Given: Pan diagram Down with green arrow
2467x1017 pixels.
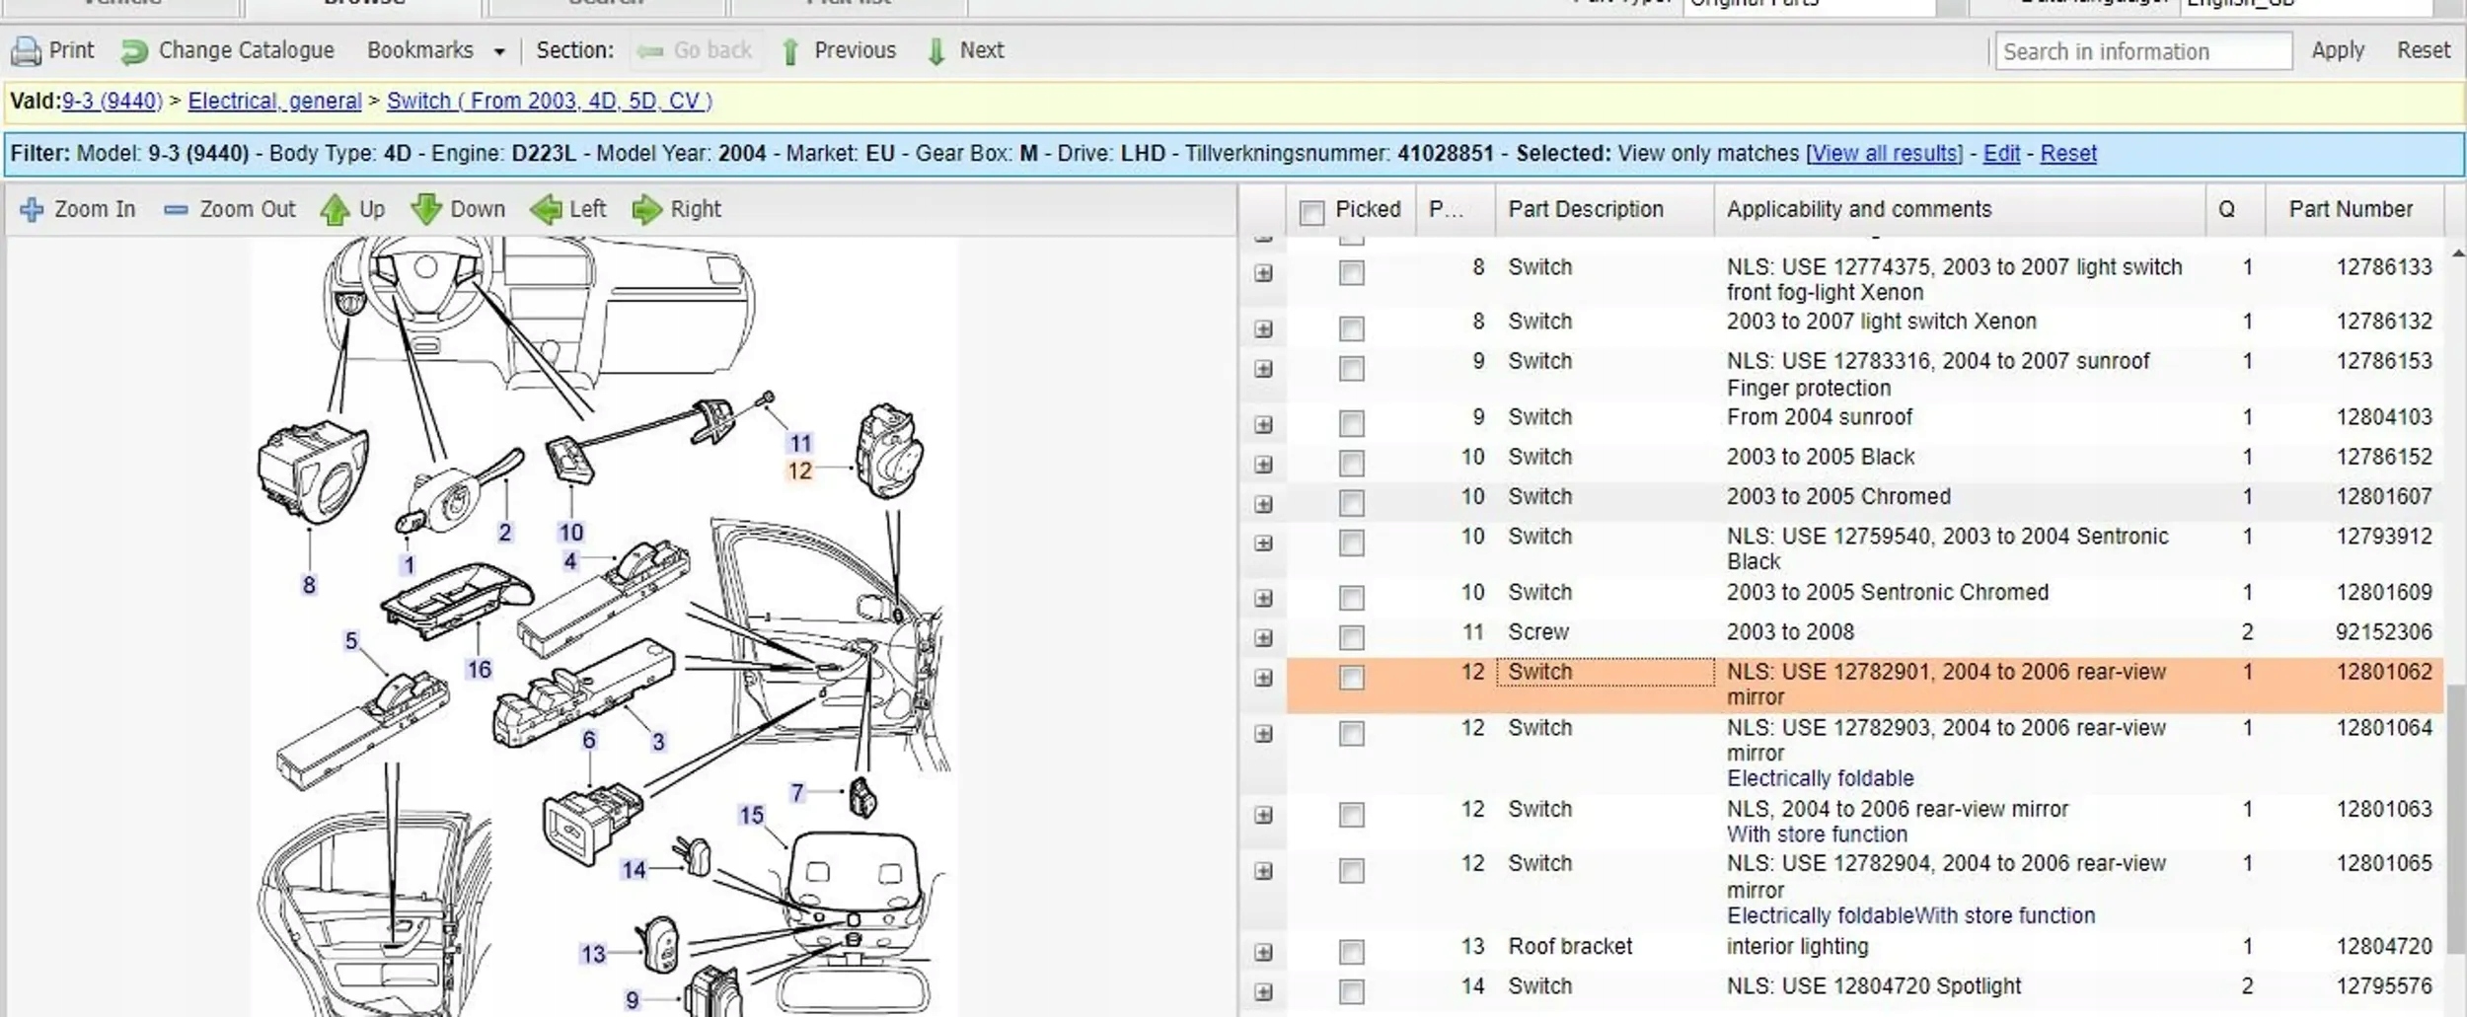Looking at the screenshot, I should tap(426, 209).
